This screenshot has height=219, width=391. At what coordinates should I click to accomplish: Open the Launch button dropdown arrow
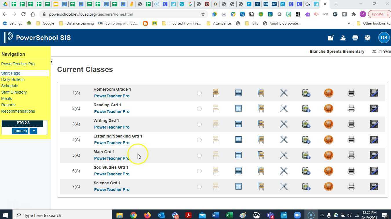coord(33,131)
